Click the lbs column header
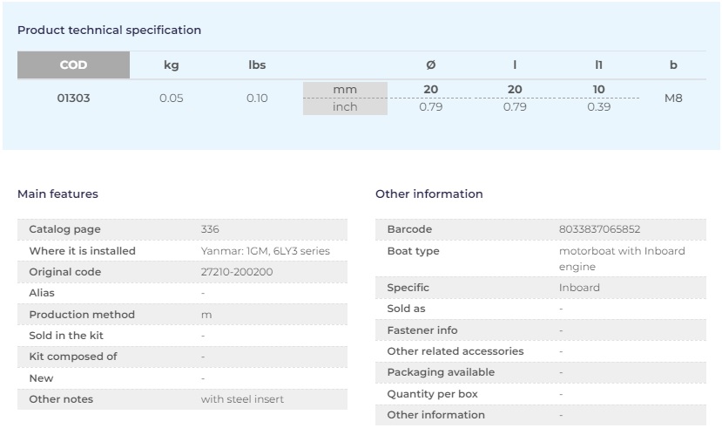Viewport: 722px width, 435px height. tap(257, 65)
